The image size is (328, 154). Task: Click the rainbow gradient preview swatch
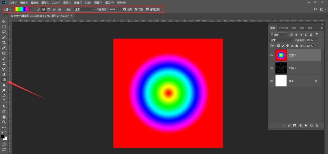pos(22,9)
